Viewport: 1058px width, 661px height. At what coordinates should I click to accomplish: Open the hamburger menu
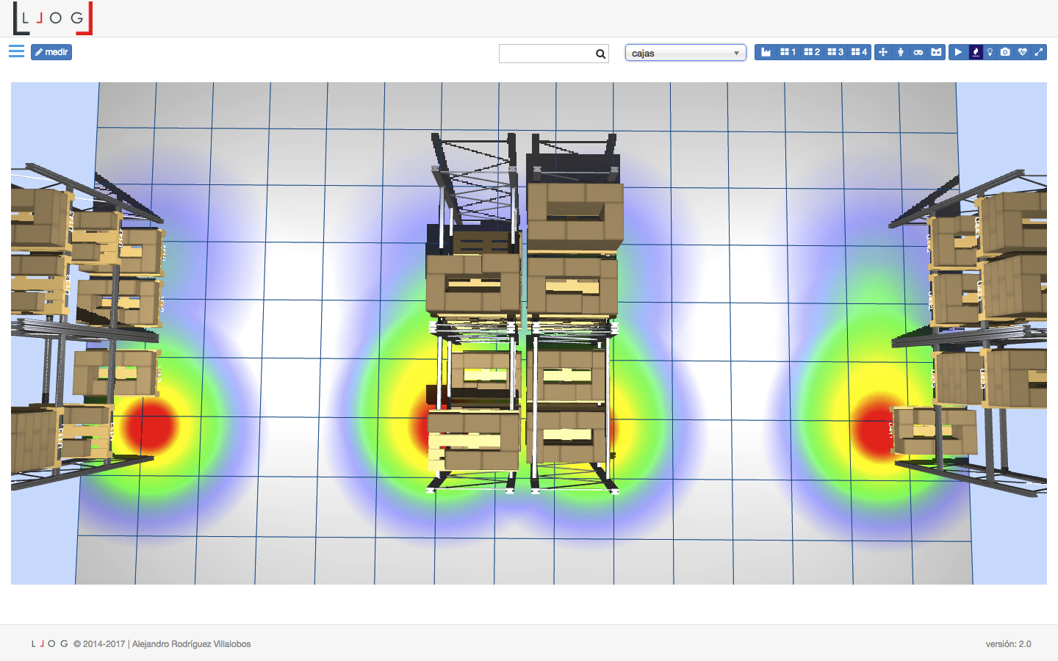click(x=16, y=51)
